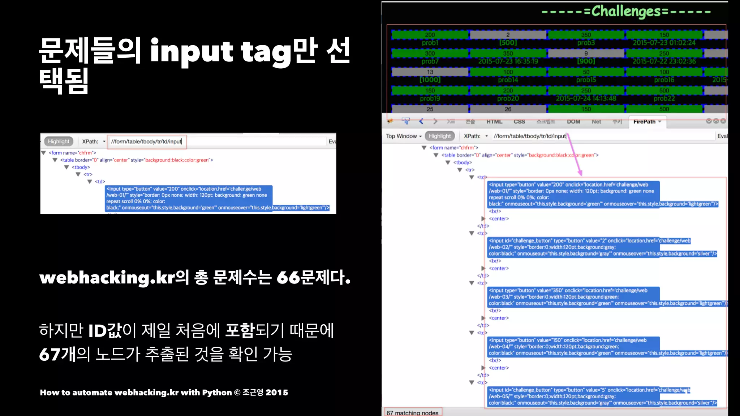Open the CSS tab

[x=519, y=122]
